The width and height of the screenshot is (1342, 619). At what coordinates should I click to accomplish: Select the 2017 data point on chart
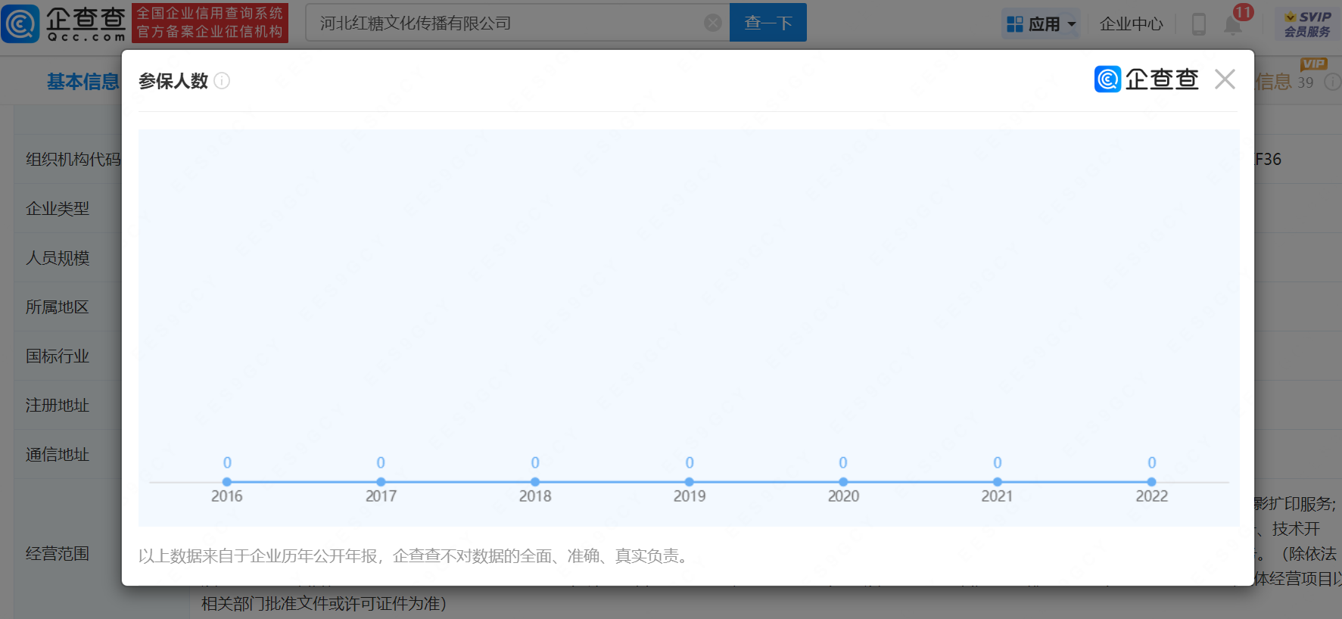(x=381, y=482)
